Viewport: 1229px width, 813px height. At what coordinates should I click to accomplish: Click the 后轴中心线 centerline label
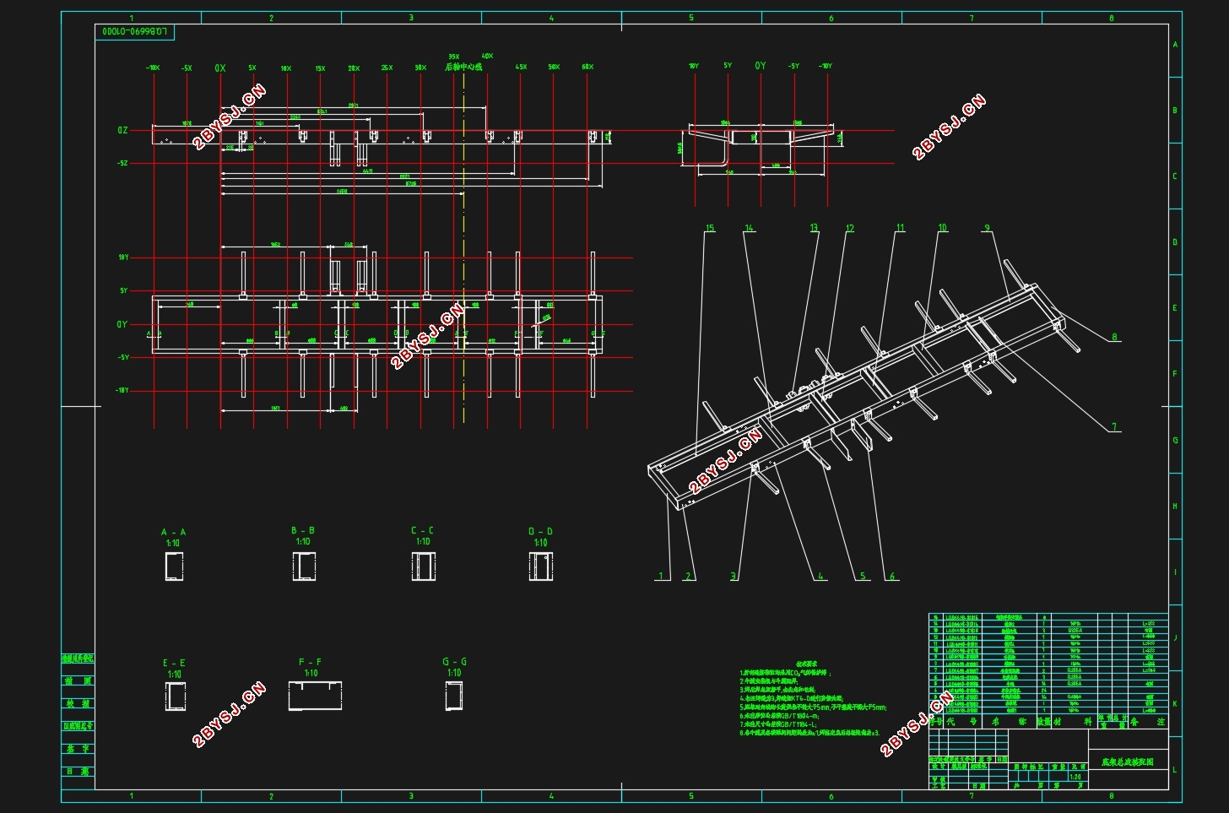click(463, 67)
